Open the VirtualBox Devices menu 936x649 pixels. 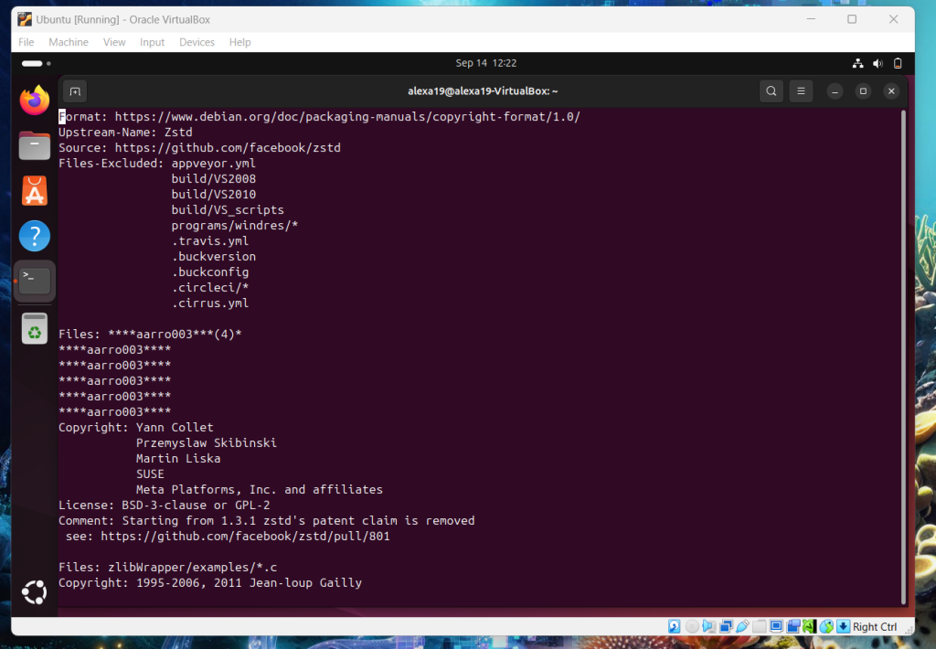[x=197, y=42]
